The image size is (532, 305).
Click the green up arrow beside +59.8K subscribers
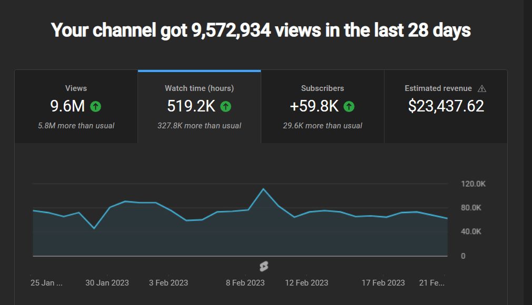(x=349, y=107)
